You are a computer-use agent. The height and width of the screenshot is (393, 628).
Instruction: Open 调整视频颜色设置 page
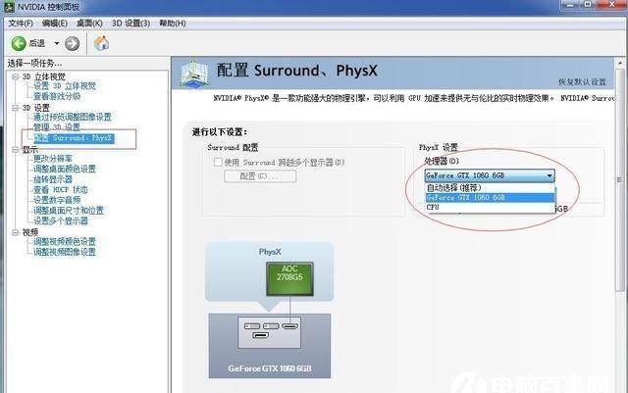tap(65, 241)
